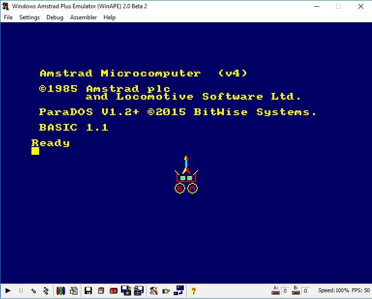
Task: Click the single step debug icon
Action: coord(34,291)
